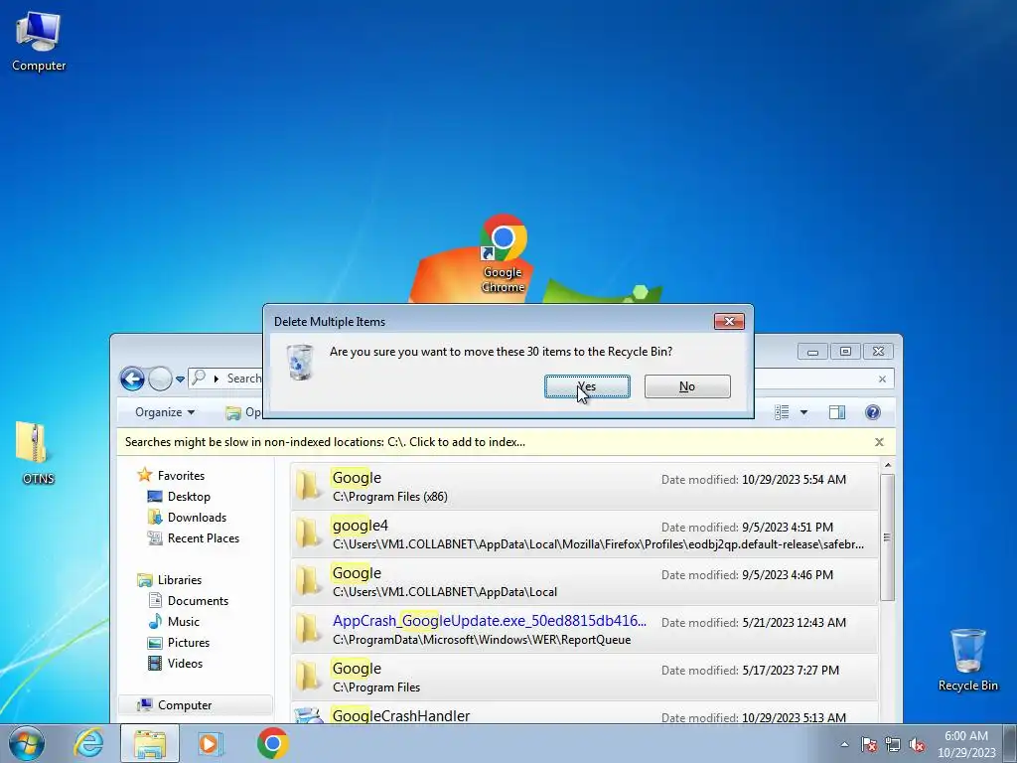The width and height of the screenshot is (1017, 763).
Task: Open Action Center flag in tray
Action: click(869, 744)
